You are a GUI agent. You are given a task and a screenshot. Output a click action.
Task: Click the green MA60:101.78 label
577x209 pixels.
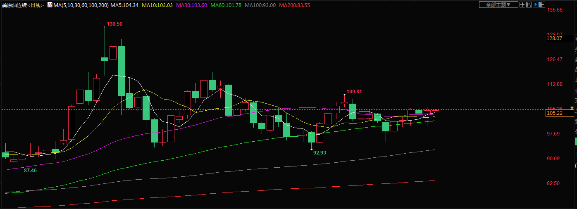point(226,5)
